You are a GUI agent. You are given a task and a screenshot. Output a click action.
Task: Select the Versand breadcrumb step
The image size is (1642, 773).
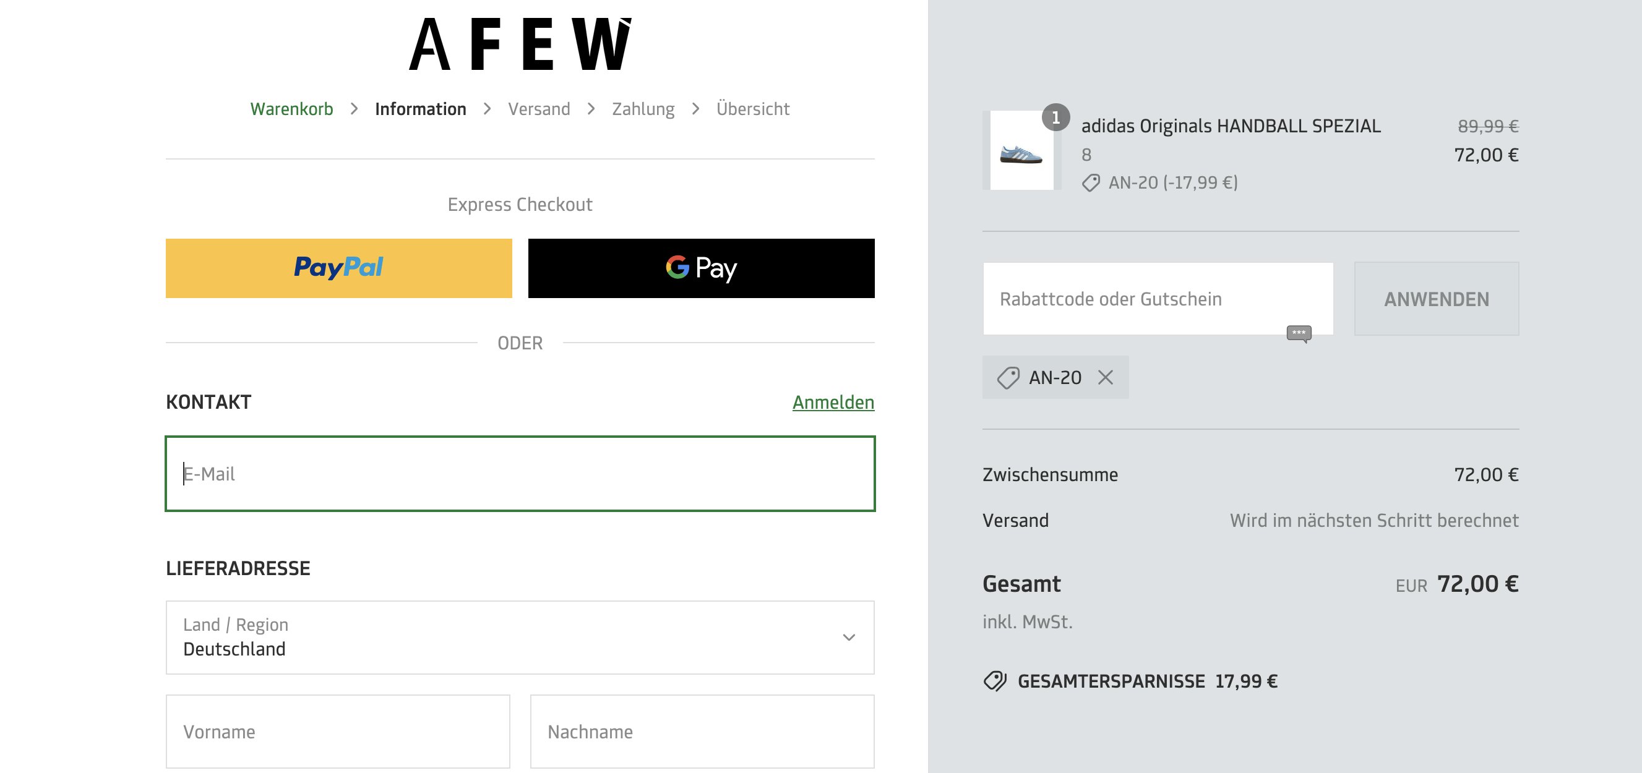pyautogui.click(x=539, y=109)
